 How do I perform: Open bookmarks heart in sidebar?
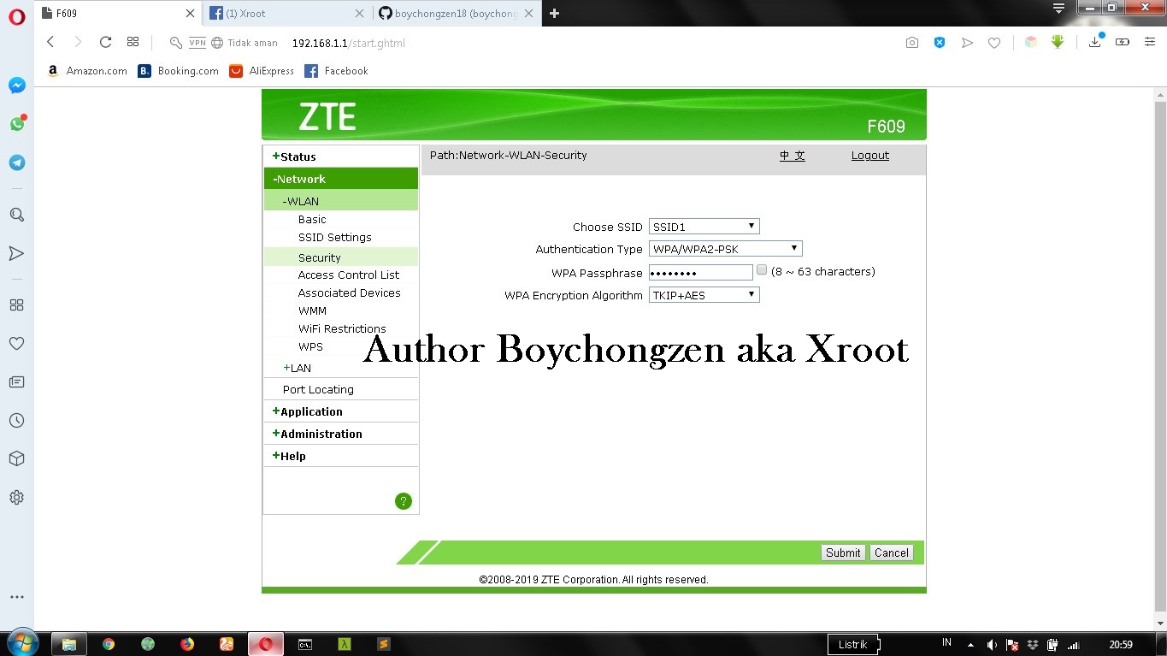[16, 343]
